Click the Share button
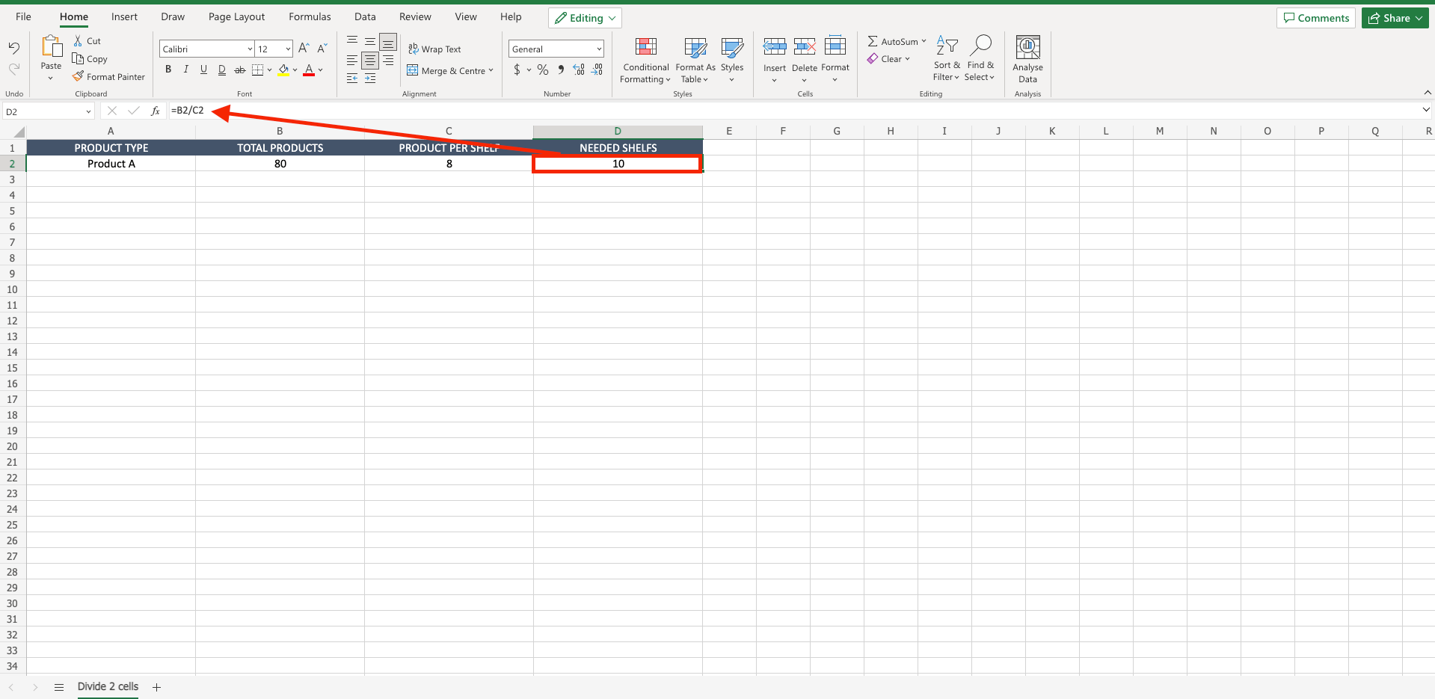This screenshot has width=1435, height=699. (x=1394, y=17)
